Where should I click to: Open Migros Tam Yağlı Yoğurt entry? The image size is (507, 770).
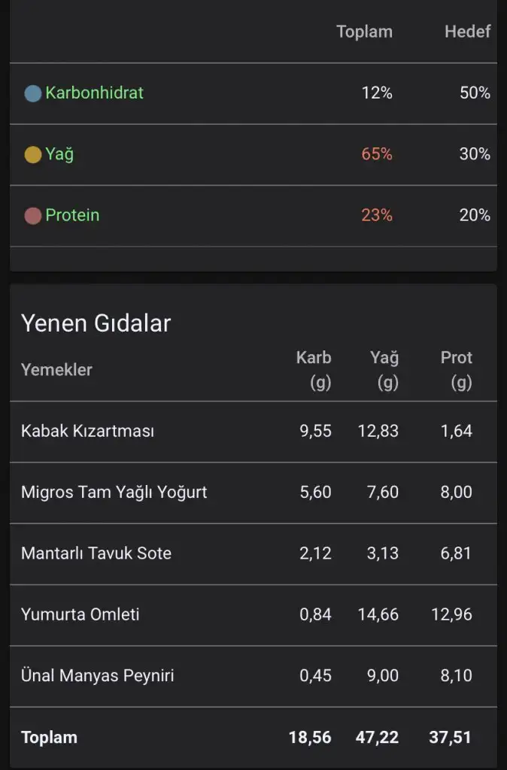114,493
